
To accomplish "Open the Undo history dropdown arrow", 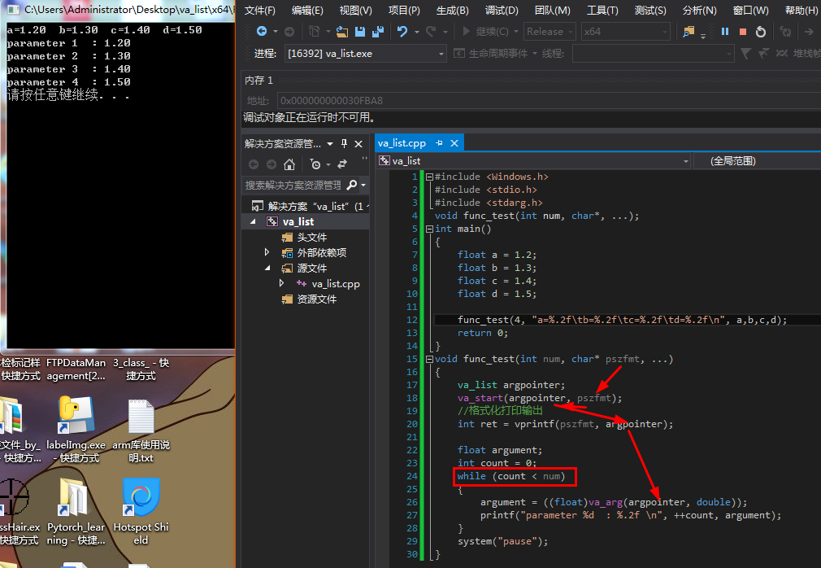I will click(417, 32).
